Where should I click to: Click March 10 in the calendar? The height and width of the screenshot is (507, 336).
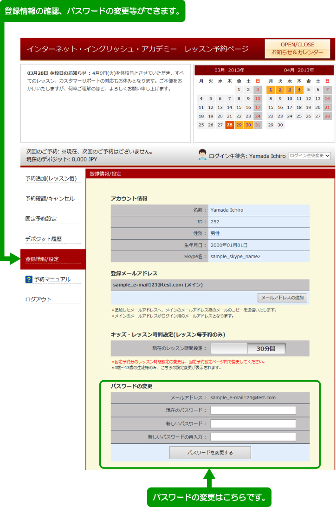(258, 98)
